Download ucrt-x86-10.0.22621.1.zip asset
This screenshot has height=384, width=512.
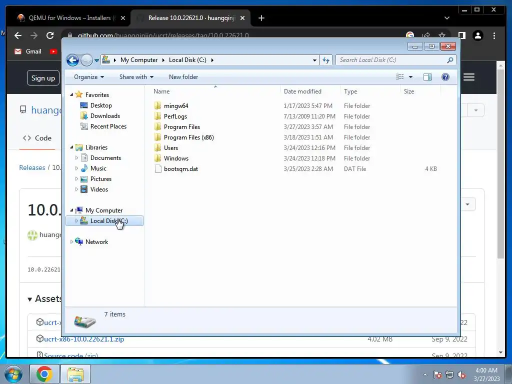point(84,339)
